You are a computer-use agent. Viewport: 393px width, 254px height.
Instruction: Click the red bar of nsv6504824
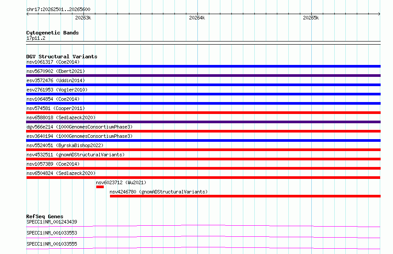(x=203, y=178)
